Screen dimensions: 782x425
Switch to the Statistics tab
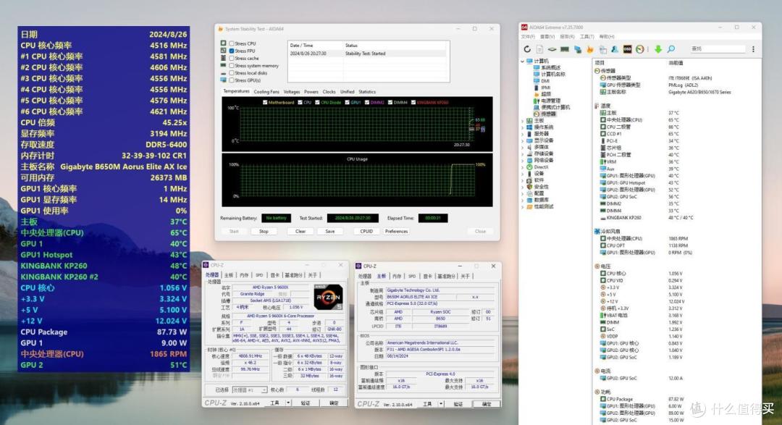[367, 92]
